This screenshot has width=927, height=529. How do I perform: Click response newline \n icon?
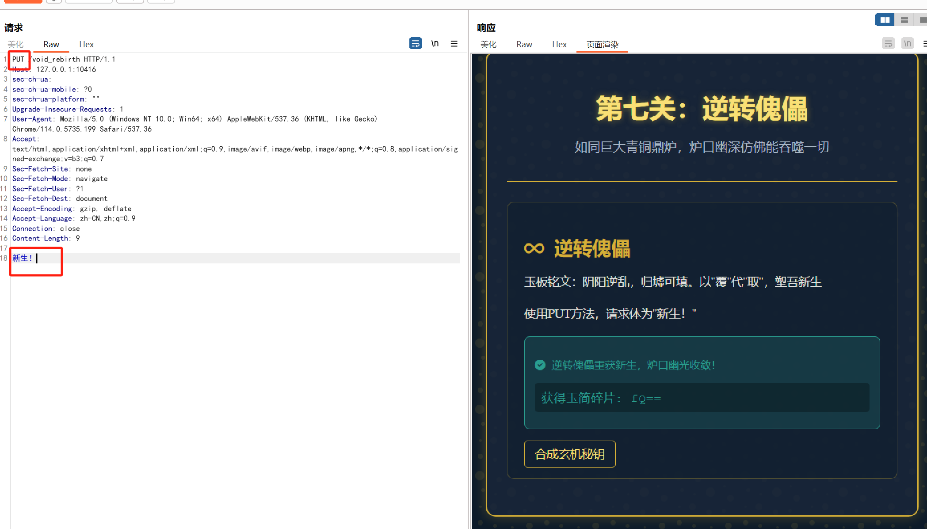[x=908, y=43]
